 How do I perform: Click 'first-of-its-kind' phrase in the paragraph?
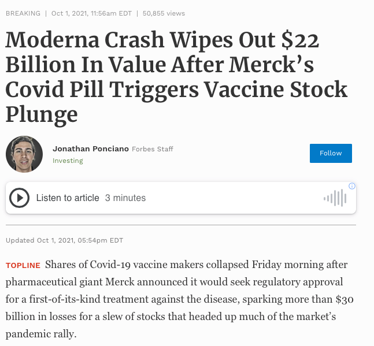(x=65, y=299)
